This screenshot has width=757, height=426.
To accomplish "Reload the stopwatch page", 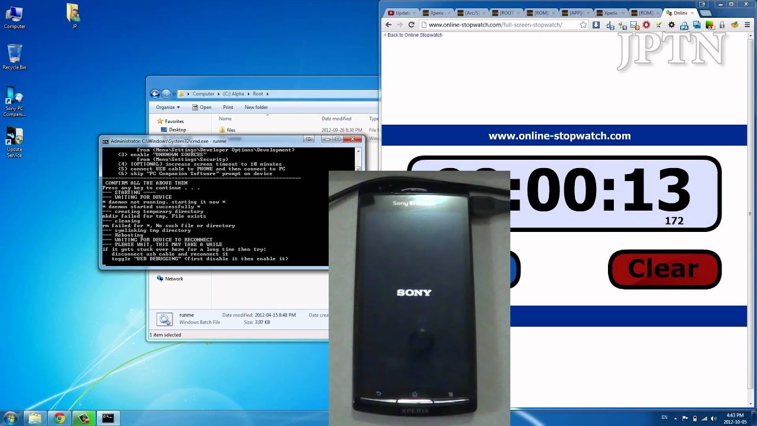I will click(412, 25).
